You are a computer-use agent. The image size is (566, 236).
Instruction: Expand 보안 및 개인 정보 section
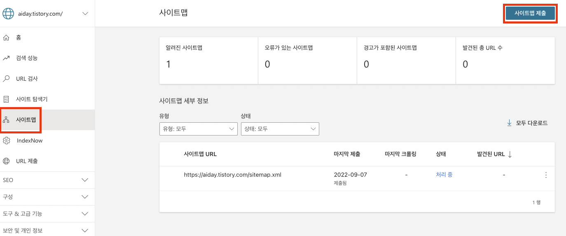(47, 230)
